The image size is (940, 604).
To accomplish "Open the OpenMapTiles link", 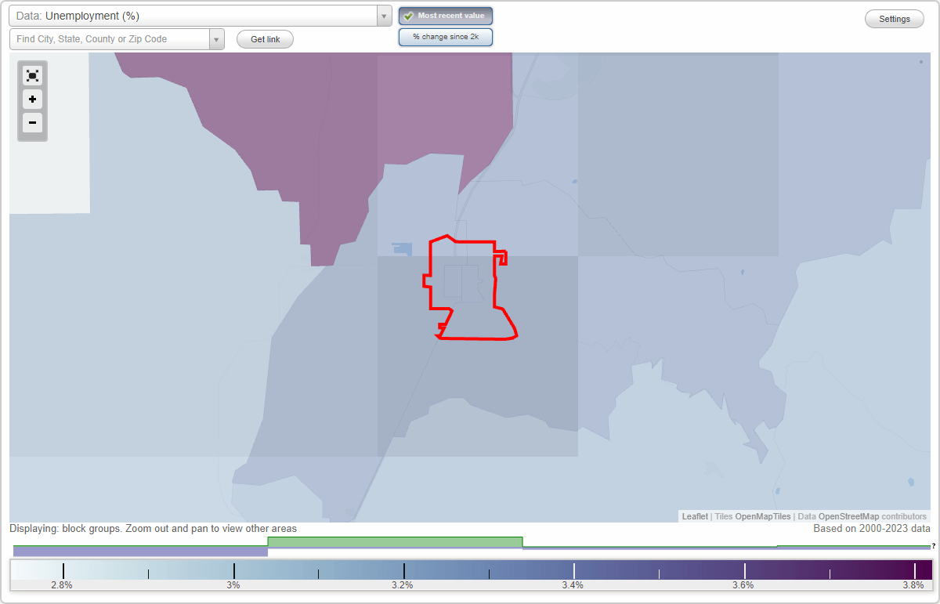I will (x=762, y=516).
